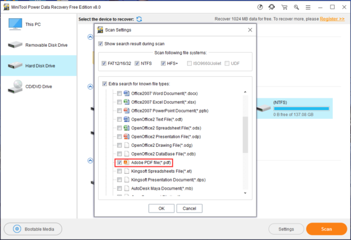
Task: Toggle Show search result during scan
Action: 101,44
